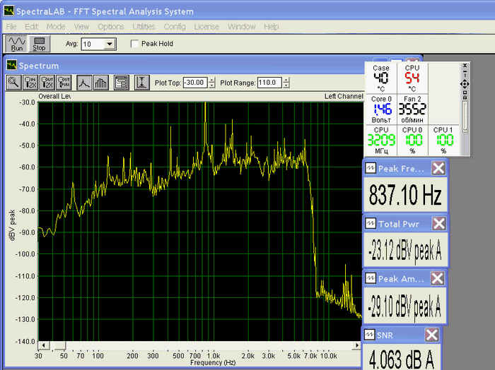Enable the Peak Hold checkbox
The image size is (495, 370).
coord(136,44)
